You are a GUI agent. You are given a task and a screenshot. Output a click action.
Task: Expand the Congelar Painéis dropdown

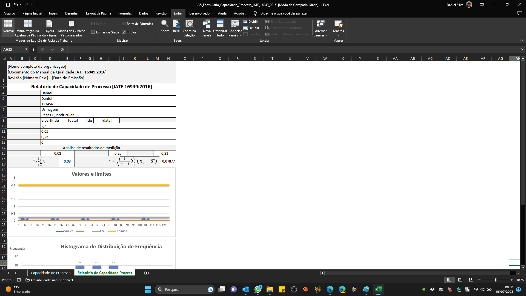pyautogui.click(x=235, y=27)
